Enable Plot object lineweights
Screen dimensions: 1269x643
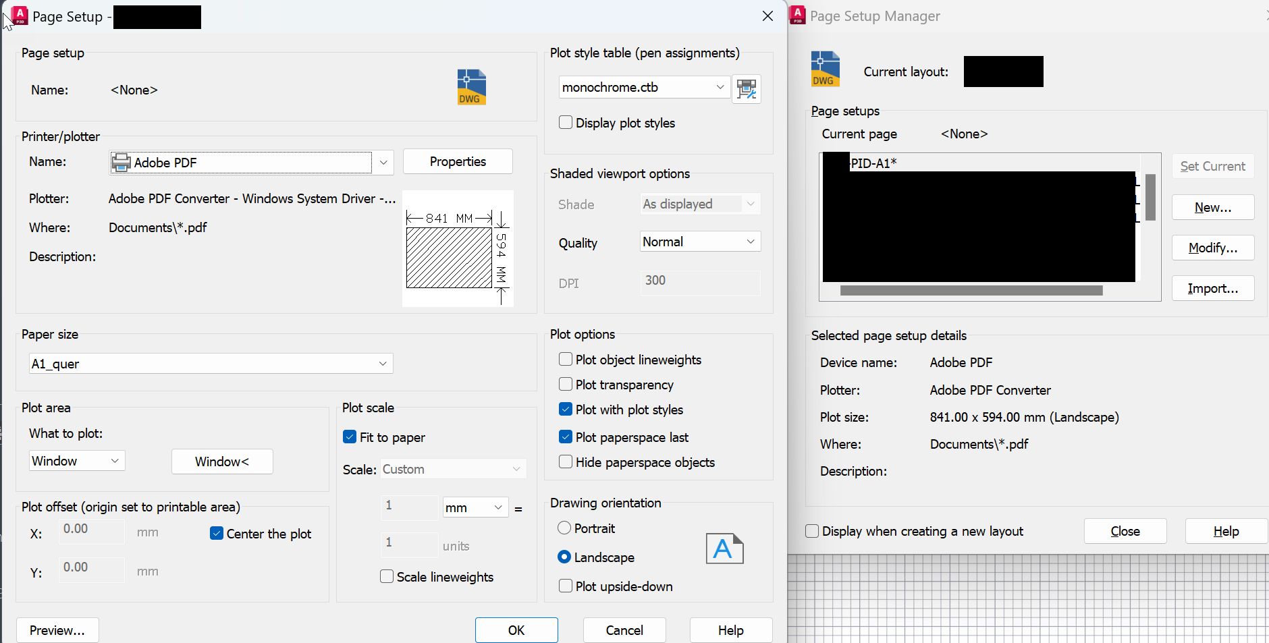coord(565,359)
